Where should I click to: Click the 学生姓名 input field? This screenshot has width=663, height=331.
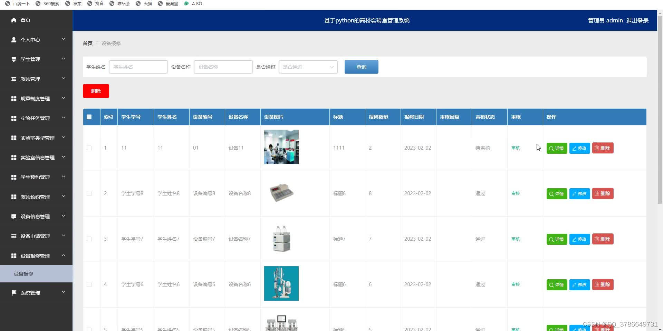click(x=138, y=67)
